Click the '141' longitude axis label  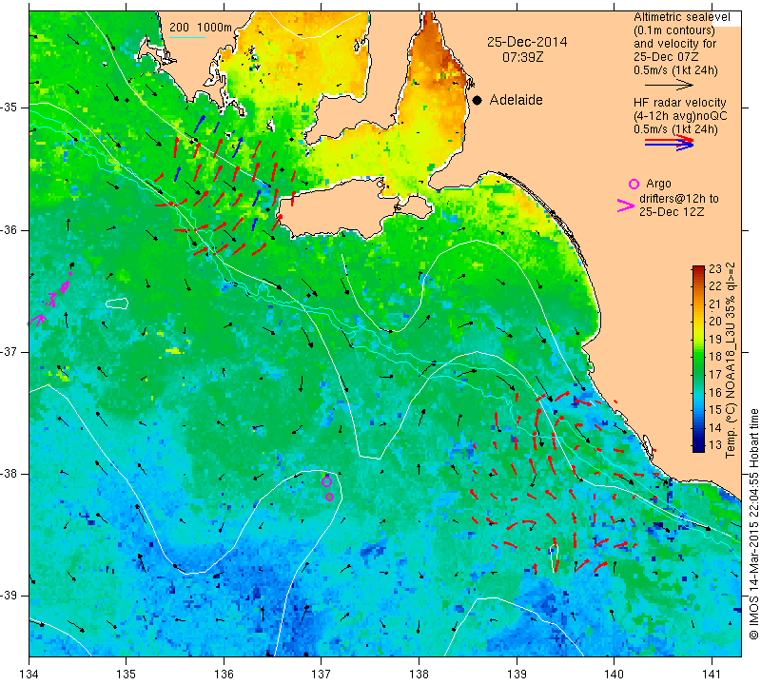712,675
